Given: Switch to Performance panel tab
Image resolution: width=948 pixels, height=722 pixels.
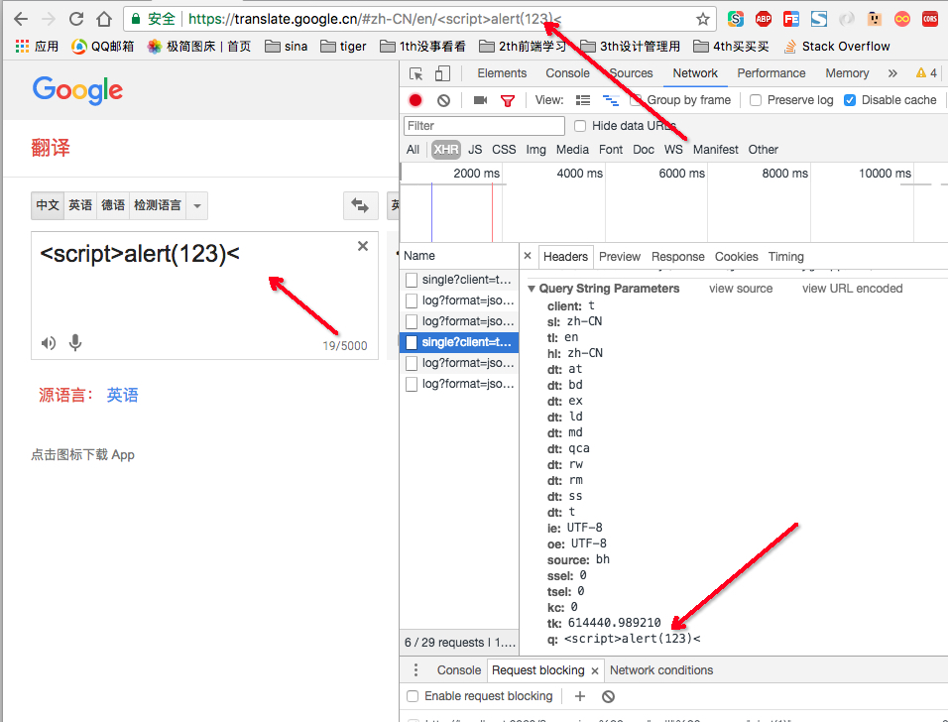Looking at the screenshot, I should tap(770, 73).
